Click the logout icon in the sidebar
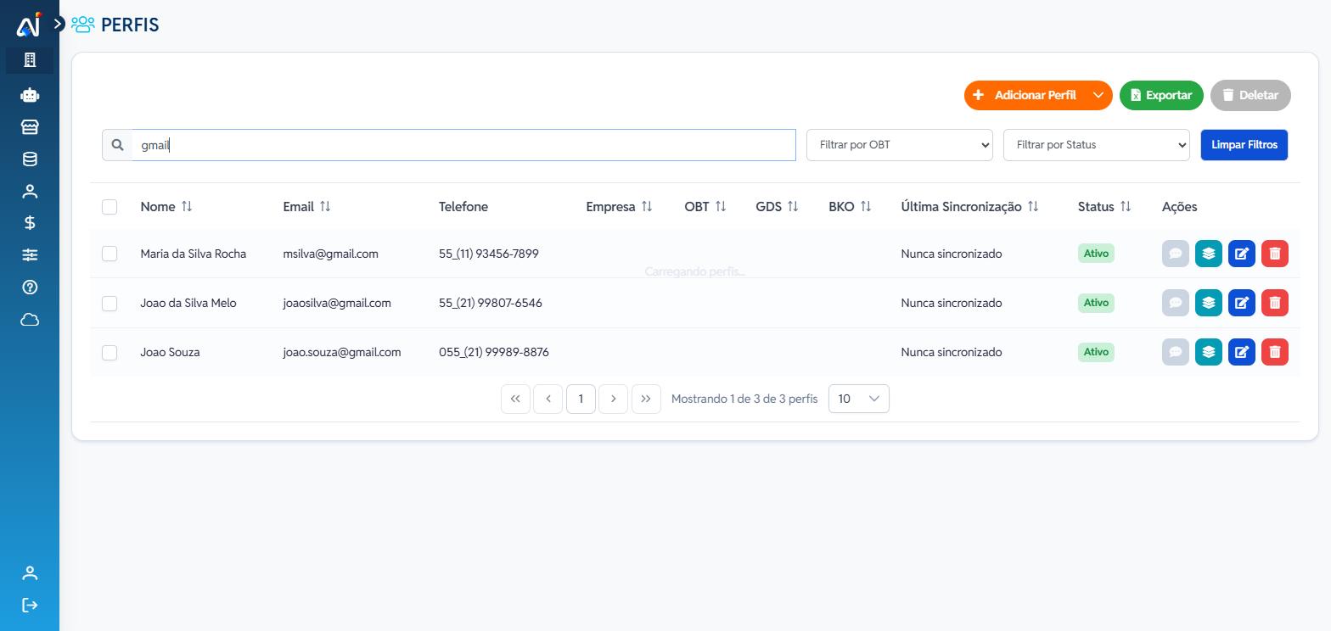Screen dimensions: 1331x631 [x=30, y=605]
